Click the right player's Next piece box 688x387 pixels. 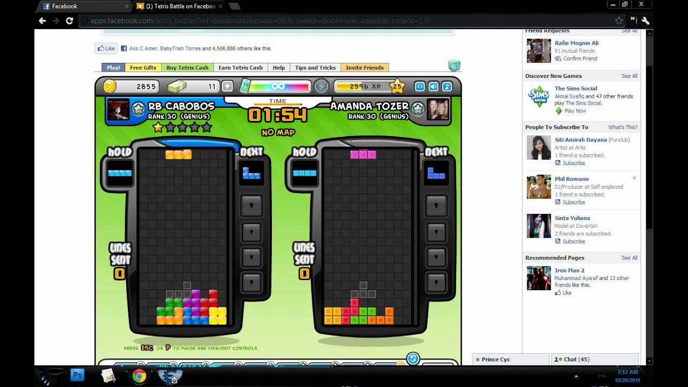[436, 173]
